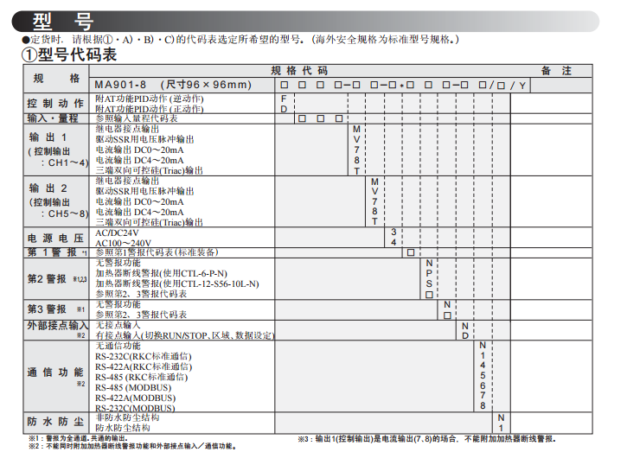Click code 'D' for 正动作

tap(284, 109)
